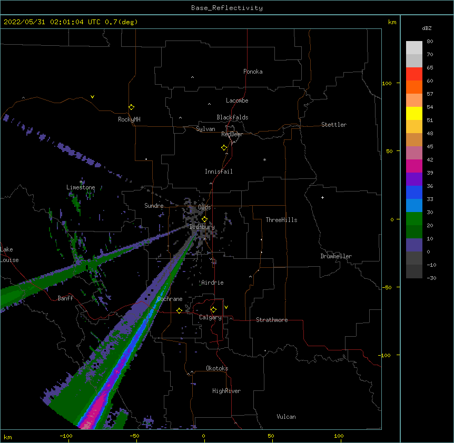Click the white plus marker north of Drumheller
Image resolution: width=454 pixels, height=443 pixels.
(x=322, y=197)
